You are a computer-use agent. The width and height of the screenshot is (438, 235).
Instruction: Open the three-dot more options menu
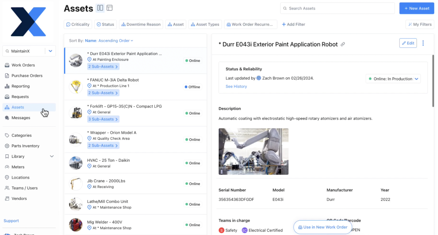click(x=423, y=43)
